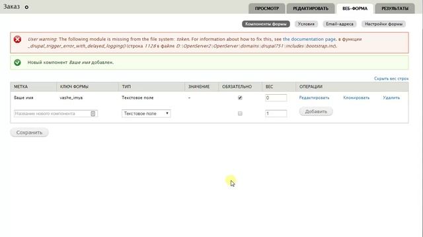Open the Email-адреса sub-tab
This screenshot has width=423, height=237.
(339, 24)
